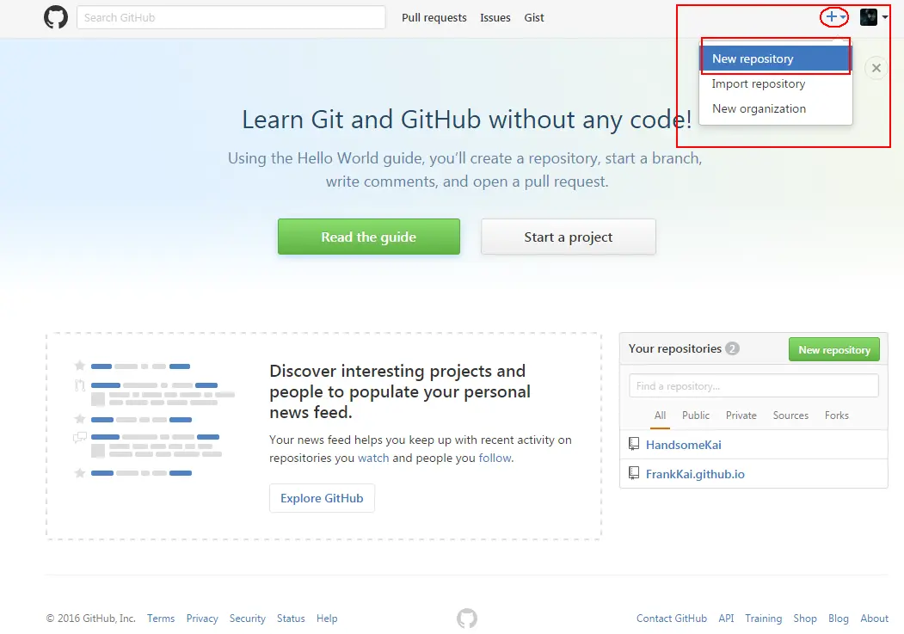Open the About footer link
The width and height of the screenshot is (904, 634).
pyautogui.click(x=874, y=619)
